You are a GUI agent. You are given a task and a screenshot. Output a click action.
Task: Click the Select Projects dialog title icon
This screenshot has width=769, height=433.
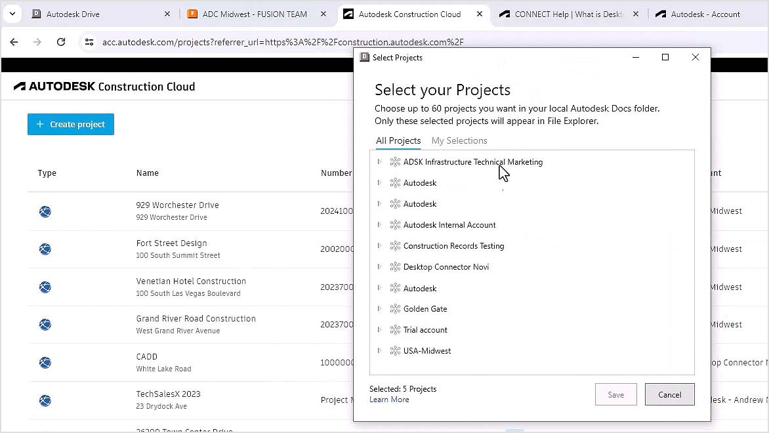[364, 57]
